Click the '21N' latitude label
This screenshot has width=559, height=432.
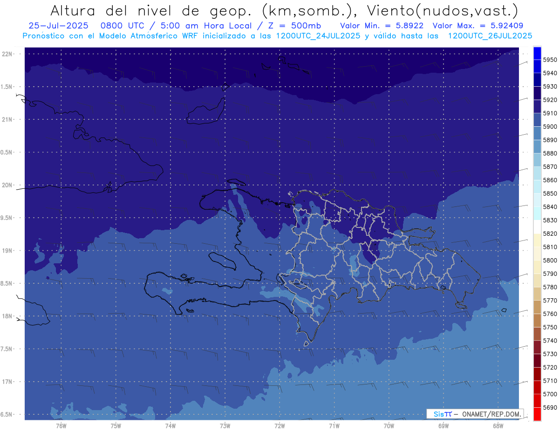7,119
